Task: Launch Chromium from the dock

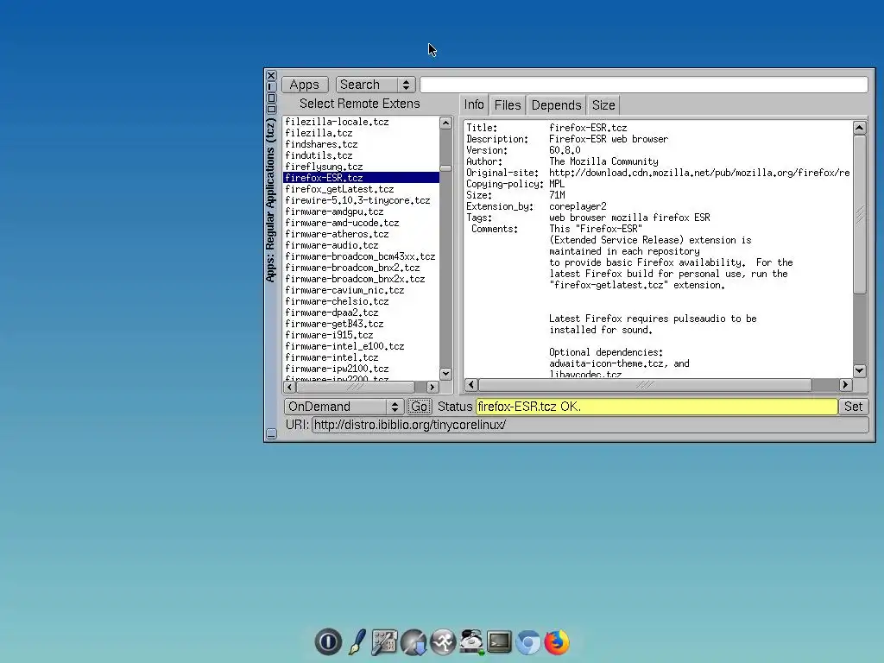Action: pos(528,642)
